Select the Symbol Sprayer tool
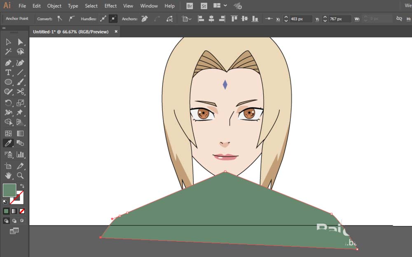The width and height of the screenshot is (412, 257). point(8,155)
